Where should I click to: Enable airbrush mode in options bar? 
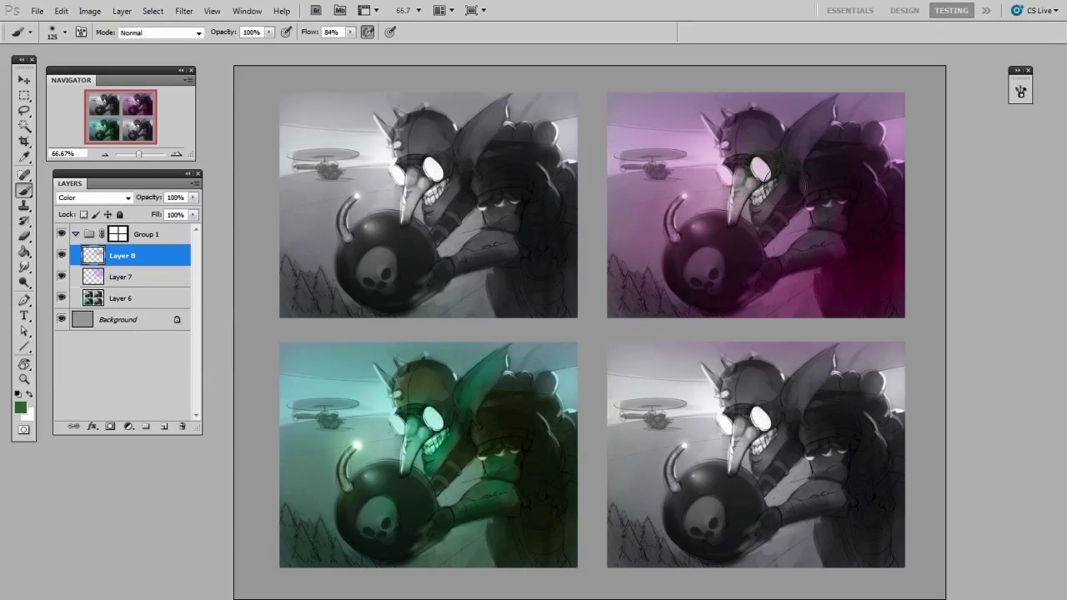coord(368,32)
